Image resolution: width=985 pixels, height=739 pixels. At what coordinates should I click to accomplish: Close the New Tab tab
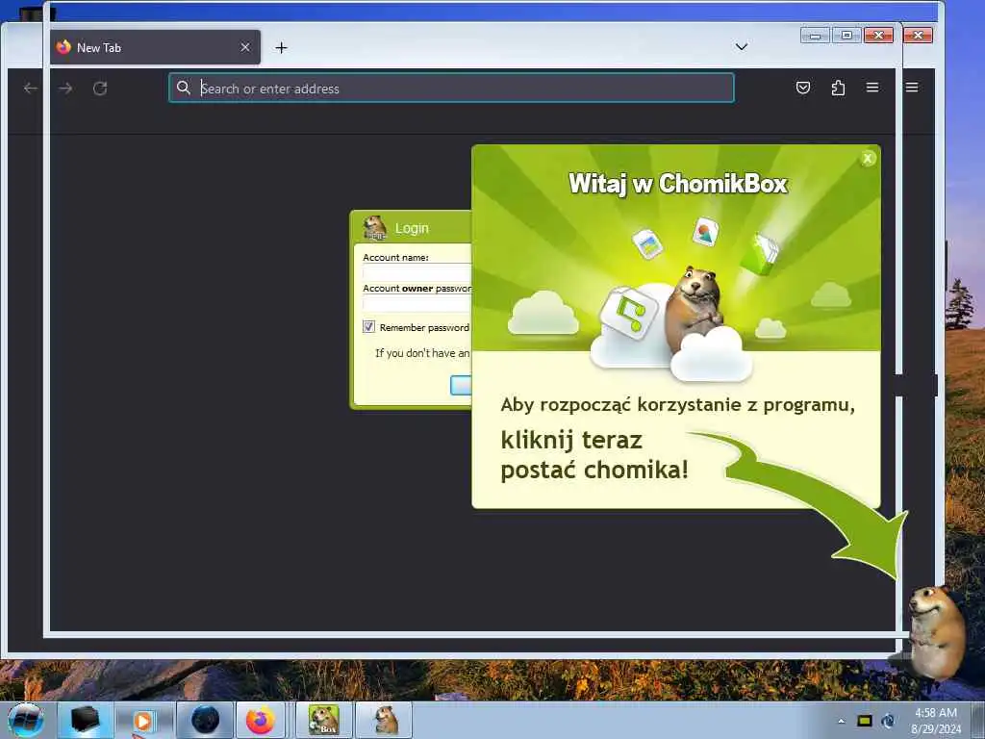pos(245,47)
